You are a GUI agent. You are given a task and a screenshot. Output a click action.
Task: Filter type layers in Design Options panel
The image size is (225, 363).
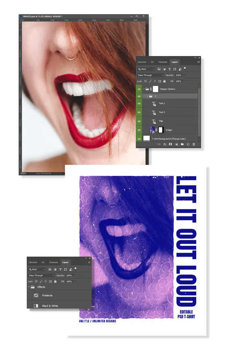point(169,69)
